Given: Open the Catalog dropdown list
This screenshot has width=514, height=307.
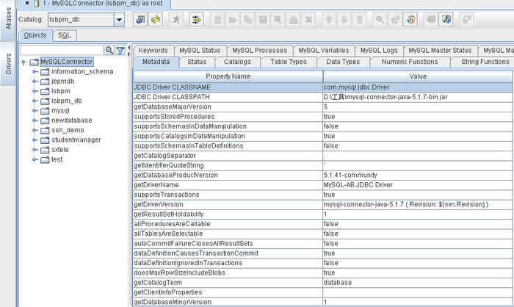Looking at the screenshot, I should [x=119, y=20].
